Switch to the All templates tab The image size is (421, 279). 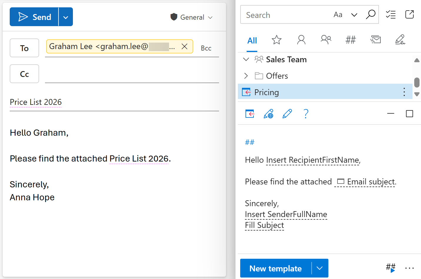pos(252,41)
